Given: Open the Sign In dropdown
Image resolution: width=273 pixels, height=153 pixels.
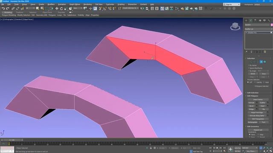Looking at the screenshot, I should pyautogui.click(x=232, y=4).
